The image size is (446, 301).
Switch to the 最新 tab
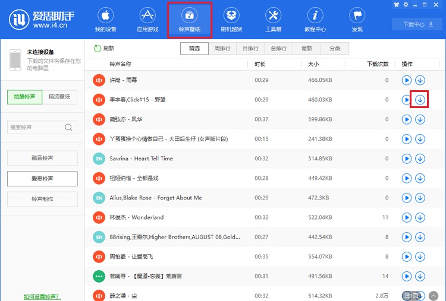tap(307, 49)
